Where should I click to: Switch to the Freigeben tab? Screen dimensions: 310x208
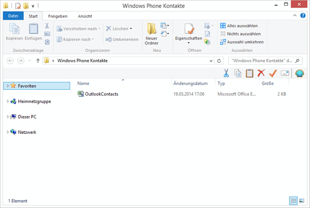[x=58, y=16]
